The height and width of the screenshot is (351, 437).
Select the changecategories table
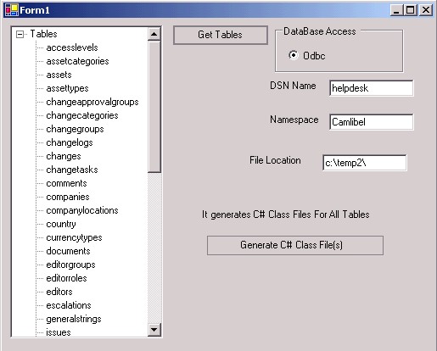point(82,115)
